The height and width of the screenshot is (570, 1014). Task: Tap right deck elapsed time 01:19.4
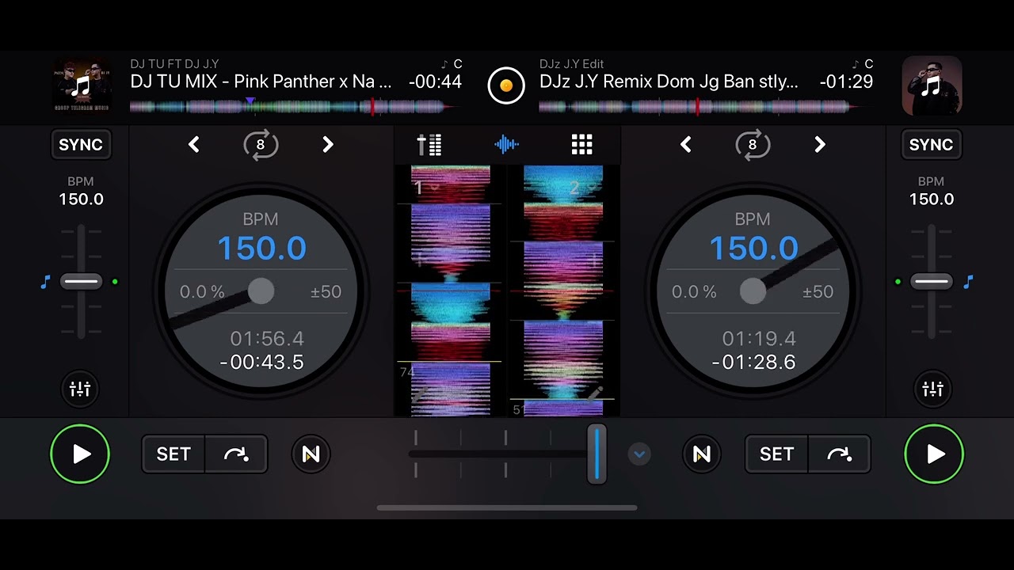759,339
